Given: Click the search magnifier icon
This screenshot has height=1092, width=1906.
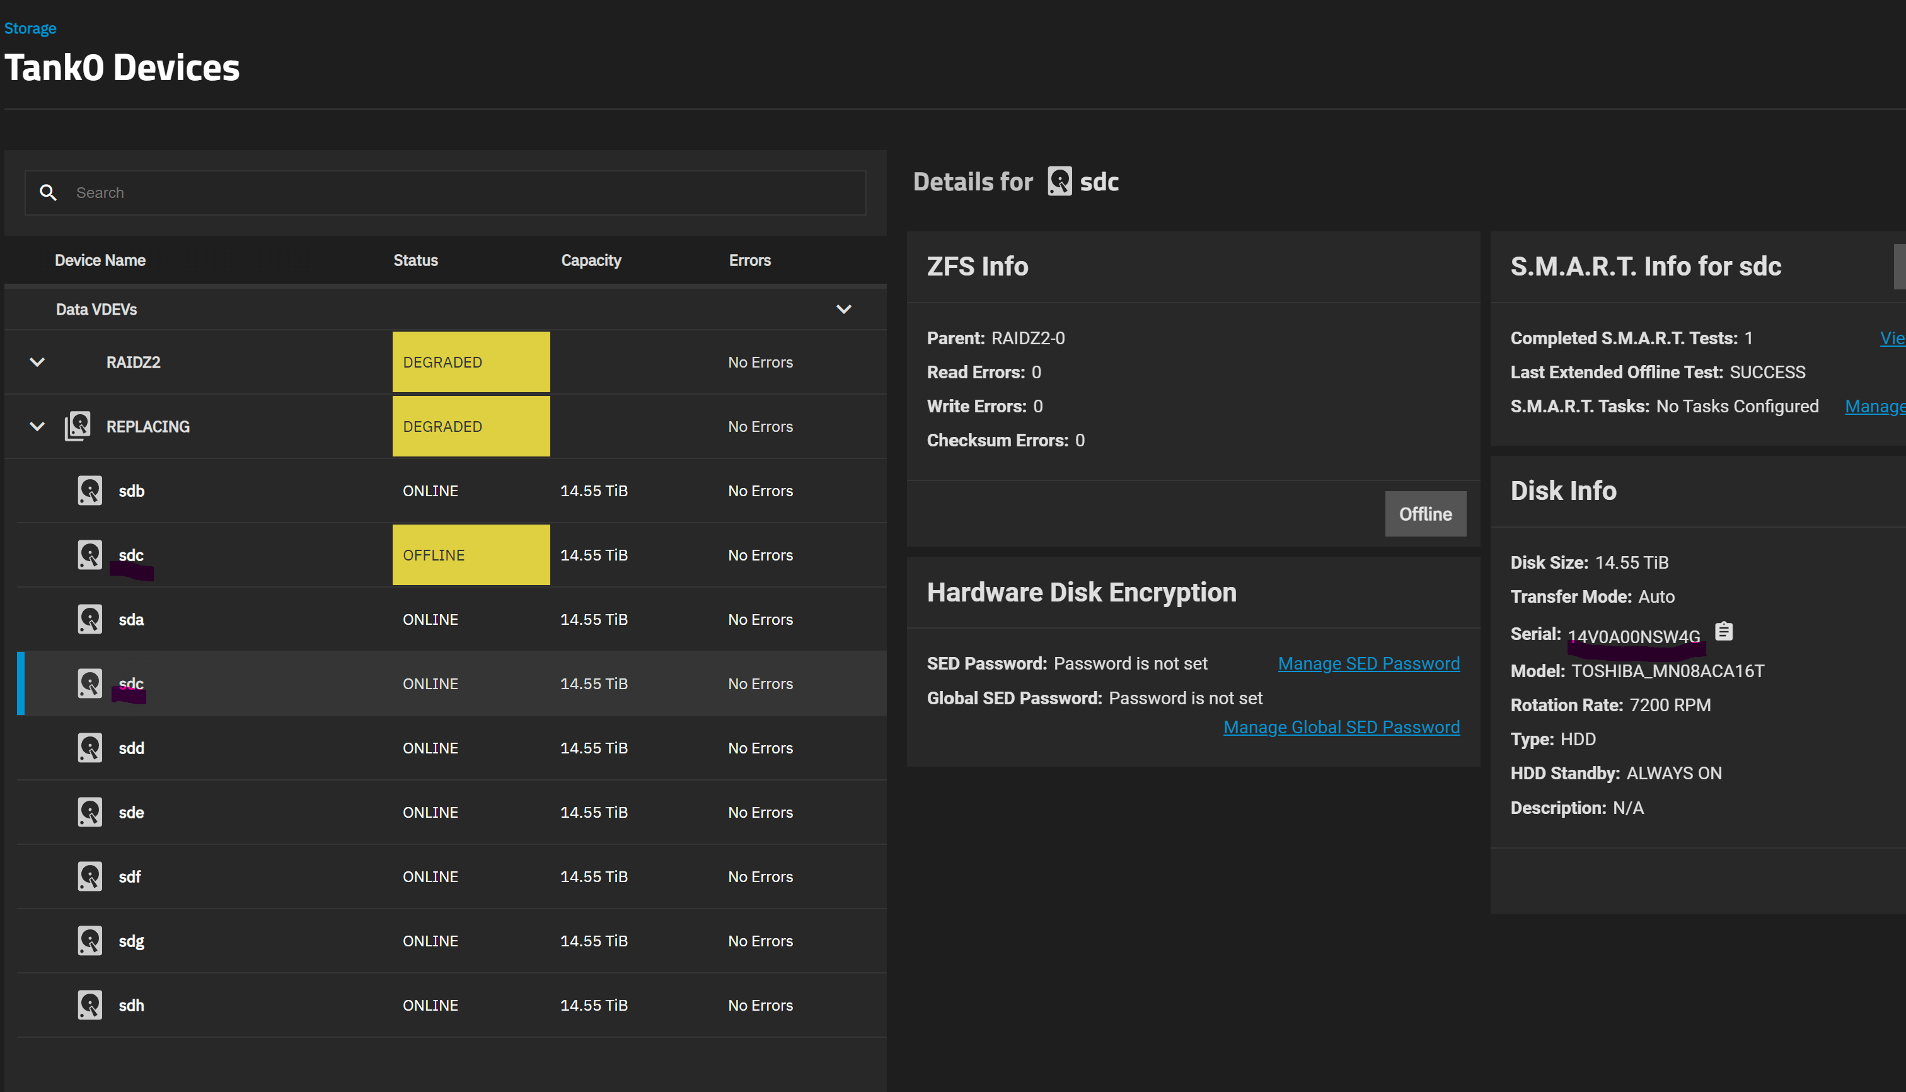Looking at the screenshot, I should (x=48, y=193).
